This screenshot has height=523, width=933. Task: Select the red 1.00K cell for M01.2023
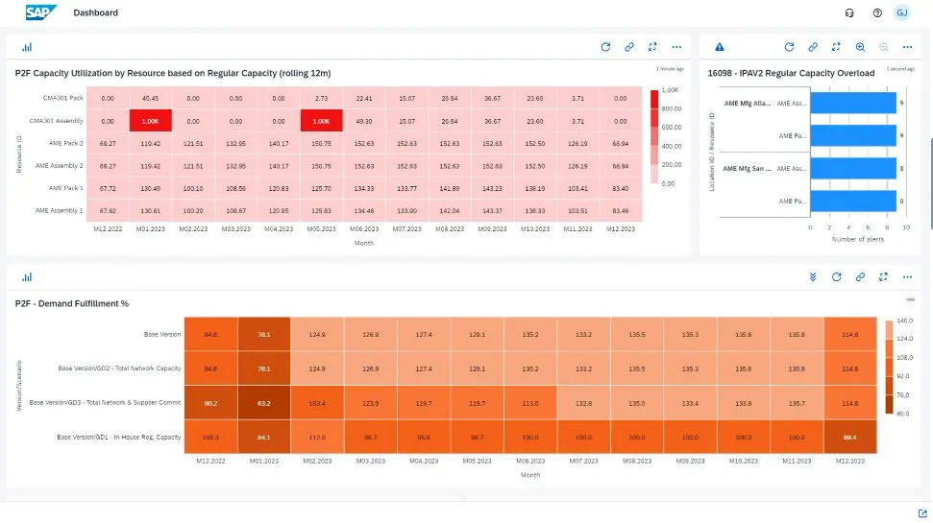150,121
